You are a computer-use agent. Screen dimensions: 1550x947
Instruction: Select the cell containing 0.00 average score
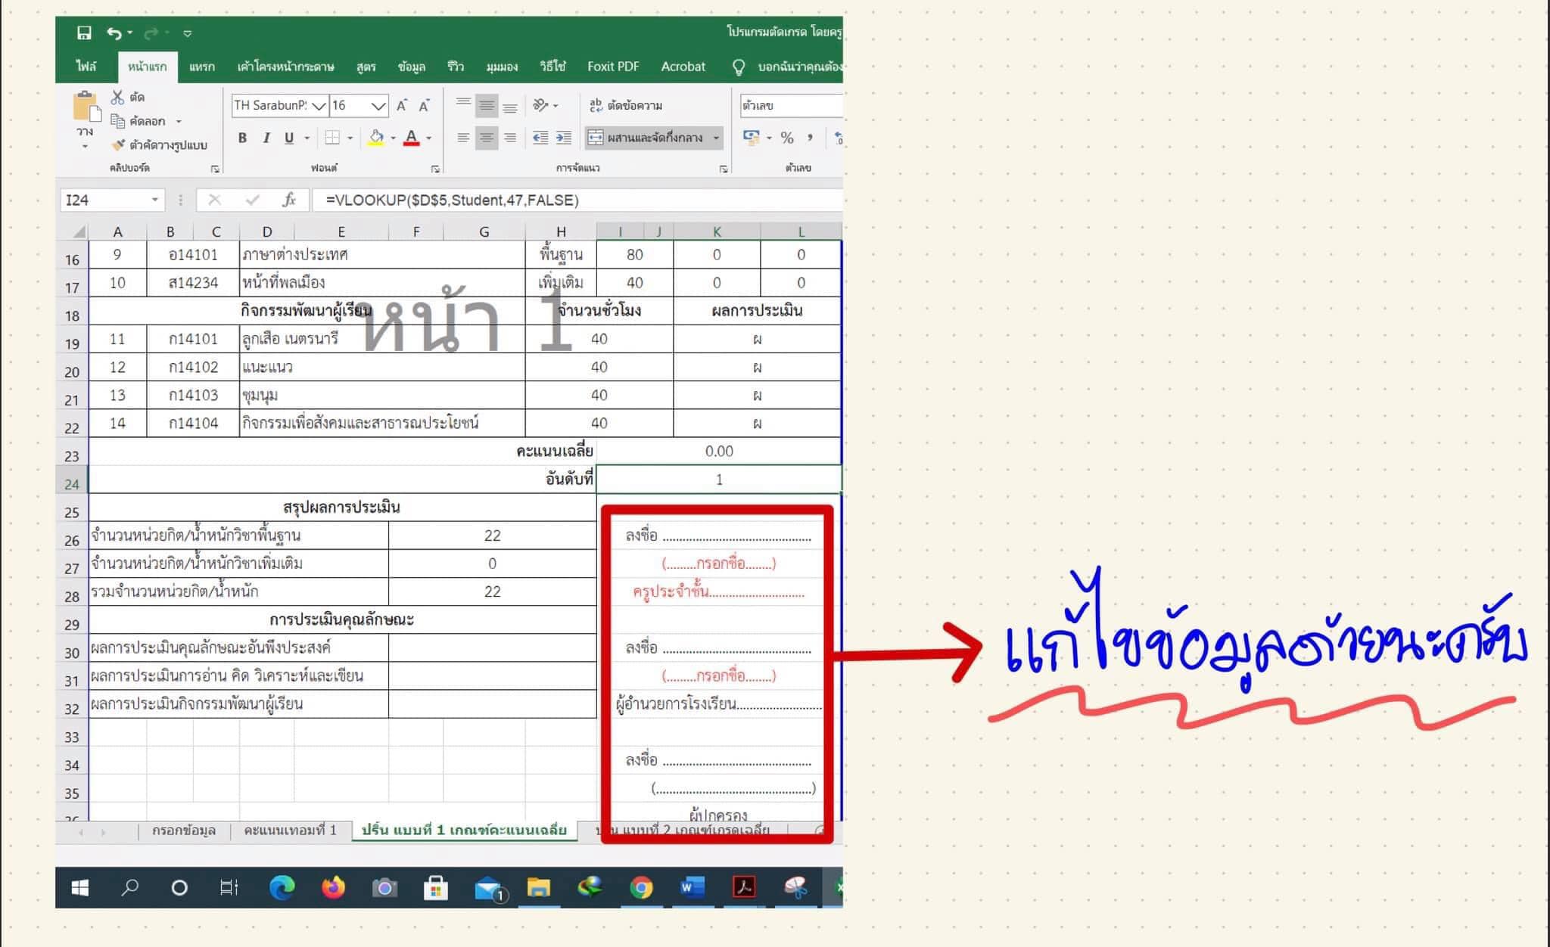pos(718,452)
